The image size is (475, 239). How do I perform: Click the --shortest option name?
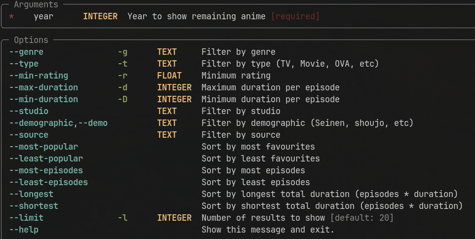(x=34, y=206)
